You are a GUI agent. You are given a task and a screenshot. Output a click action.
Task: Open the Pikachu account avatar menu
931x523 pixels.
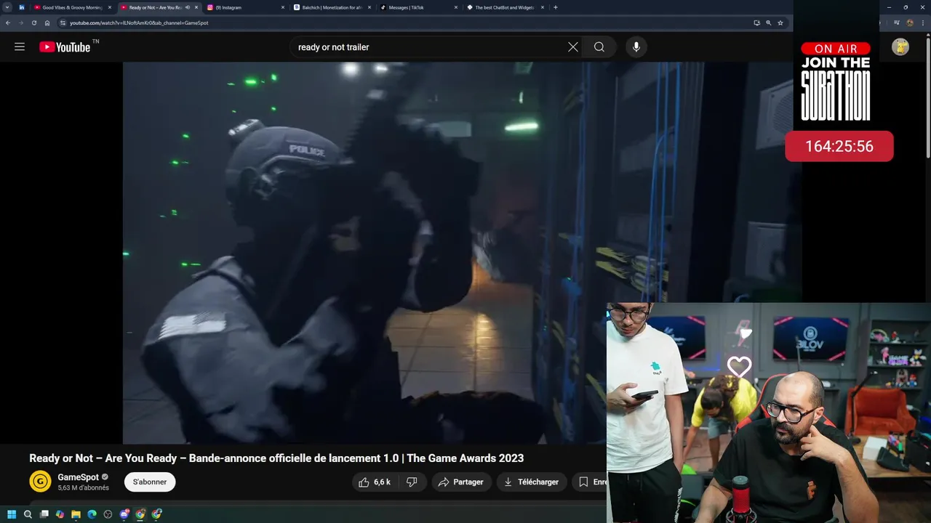[900, 46]
